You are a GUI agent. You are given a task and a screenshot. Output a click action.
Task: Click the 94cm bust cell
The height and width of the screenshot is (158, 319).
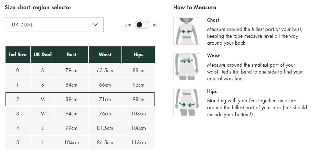click(x=72, y=114)
